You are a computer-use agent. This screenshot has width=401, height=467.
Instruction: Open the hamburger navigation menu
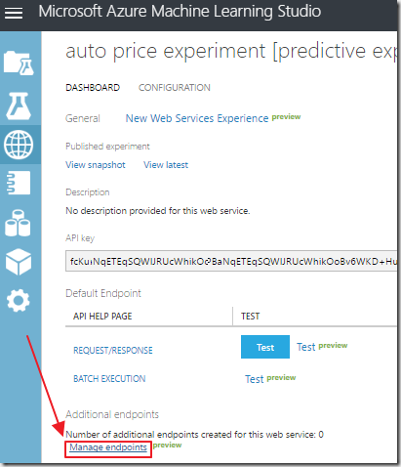(x=14, y=13)
